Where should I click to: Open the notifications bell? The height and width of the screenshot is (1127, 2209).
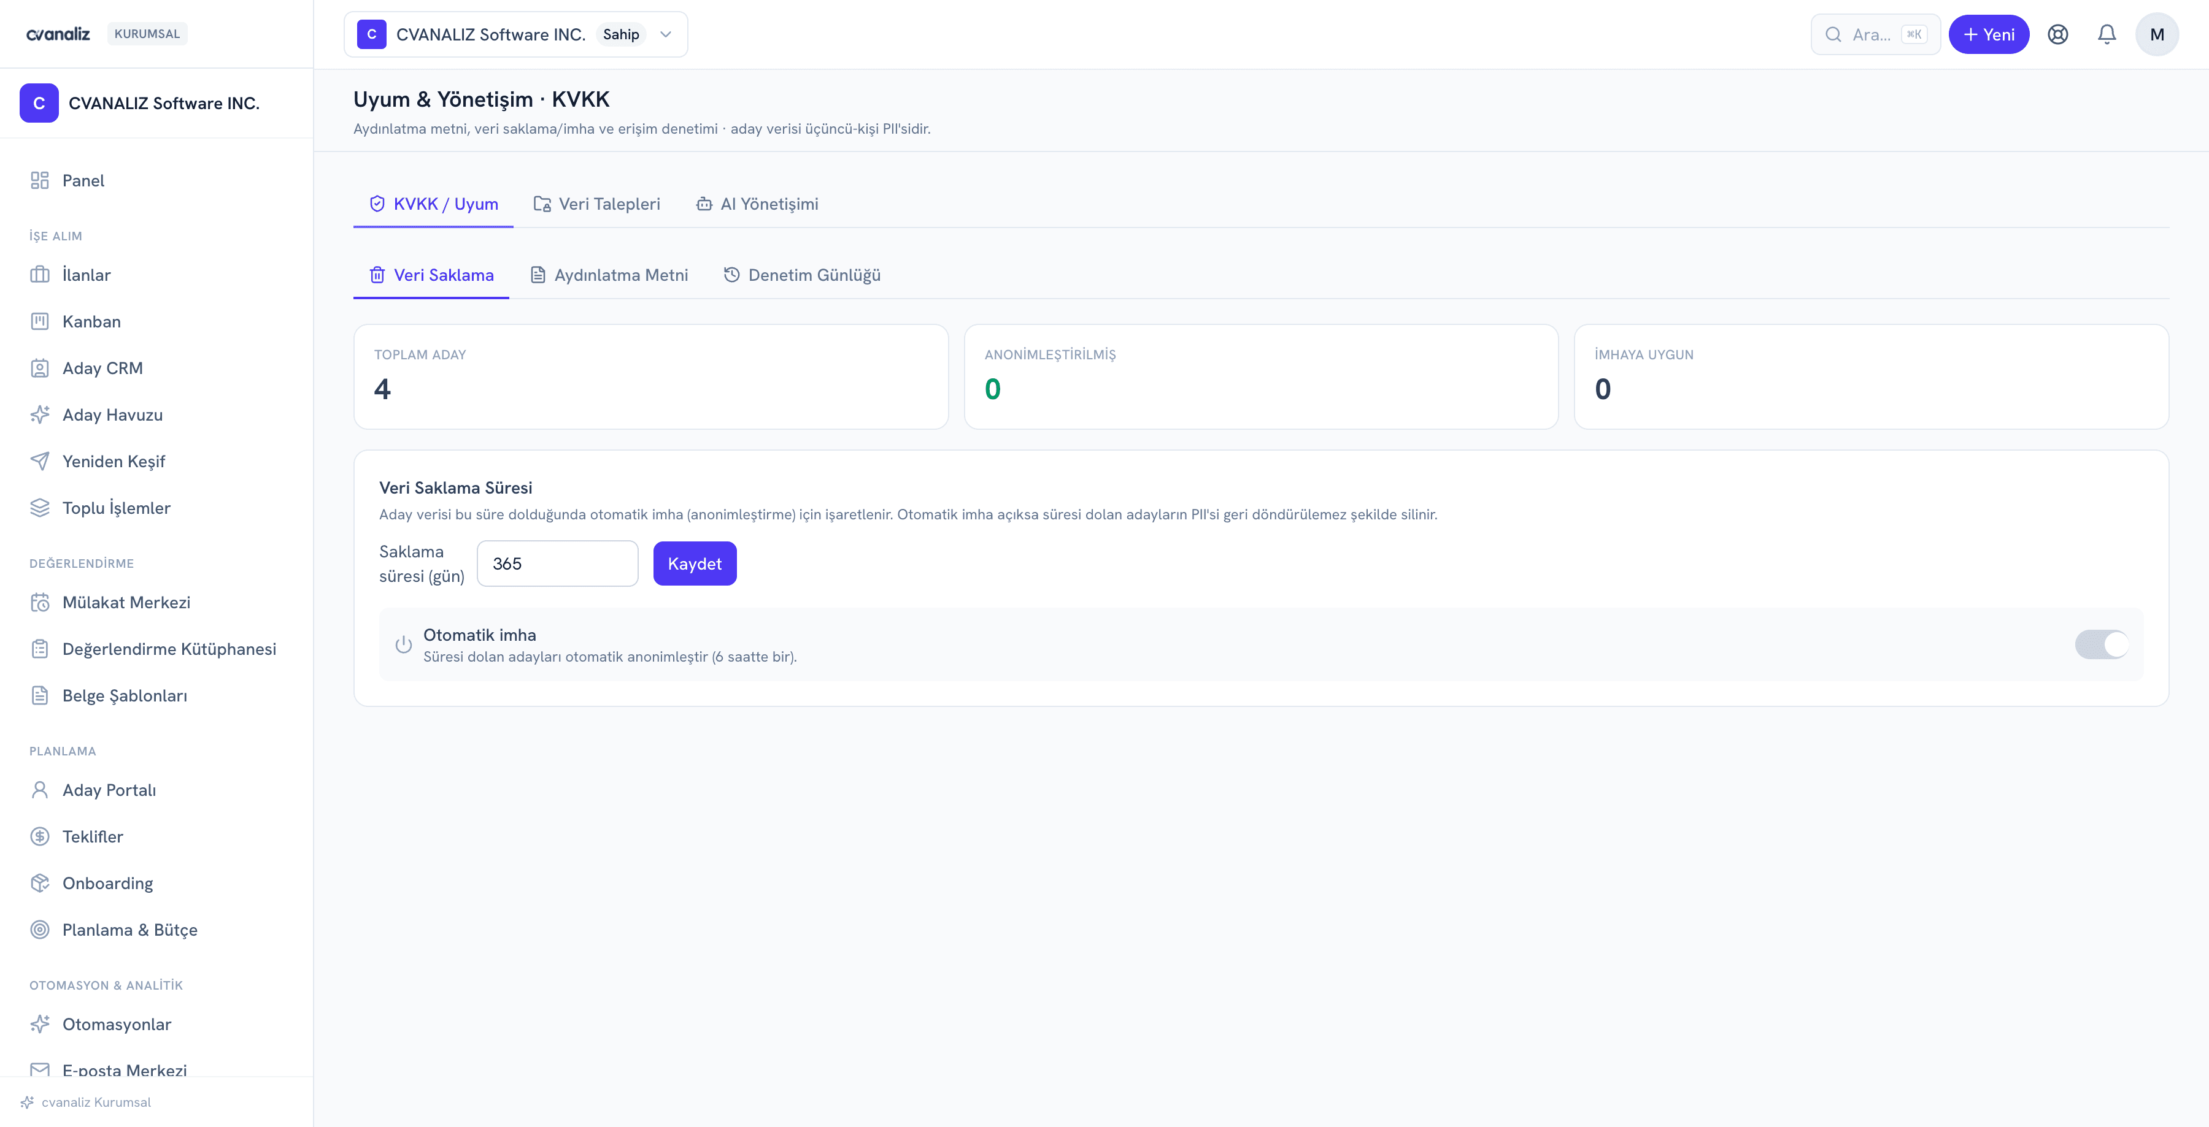2107,34
